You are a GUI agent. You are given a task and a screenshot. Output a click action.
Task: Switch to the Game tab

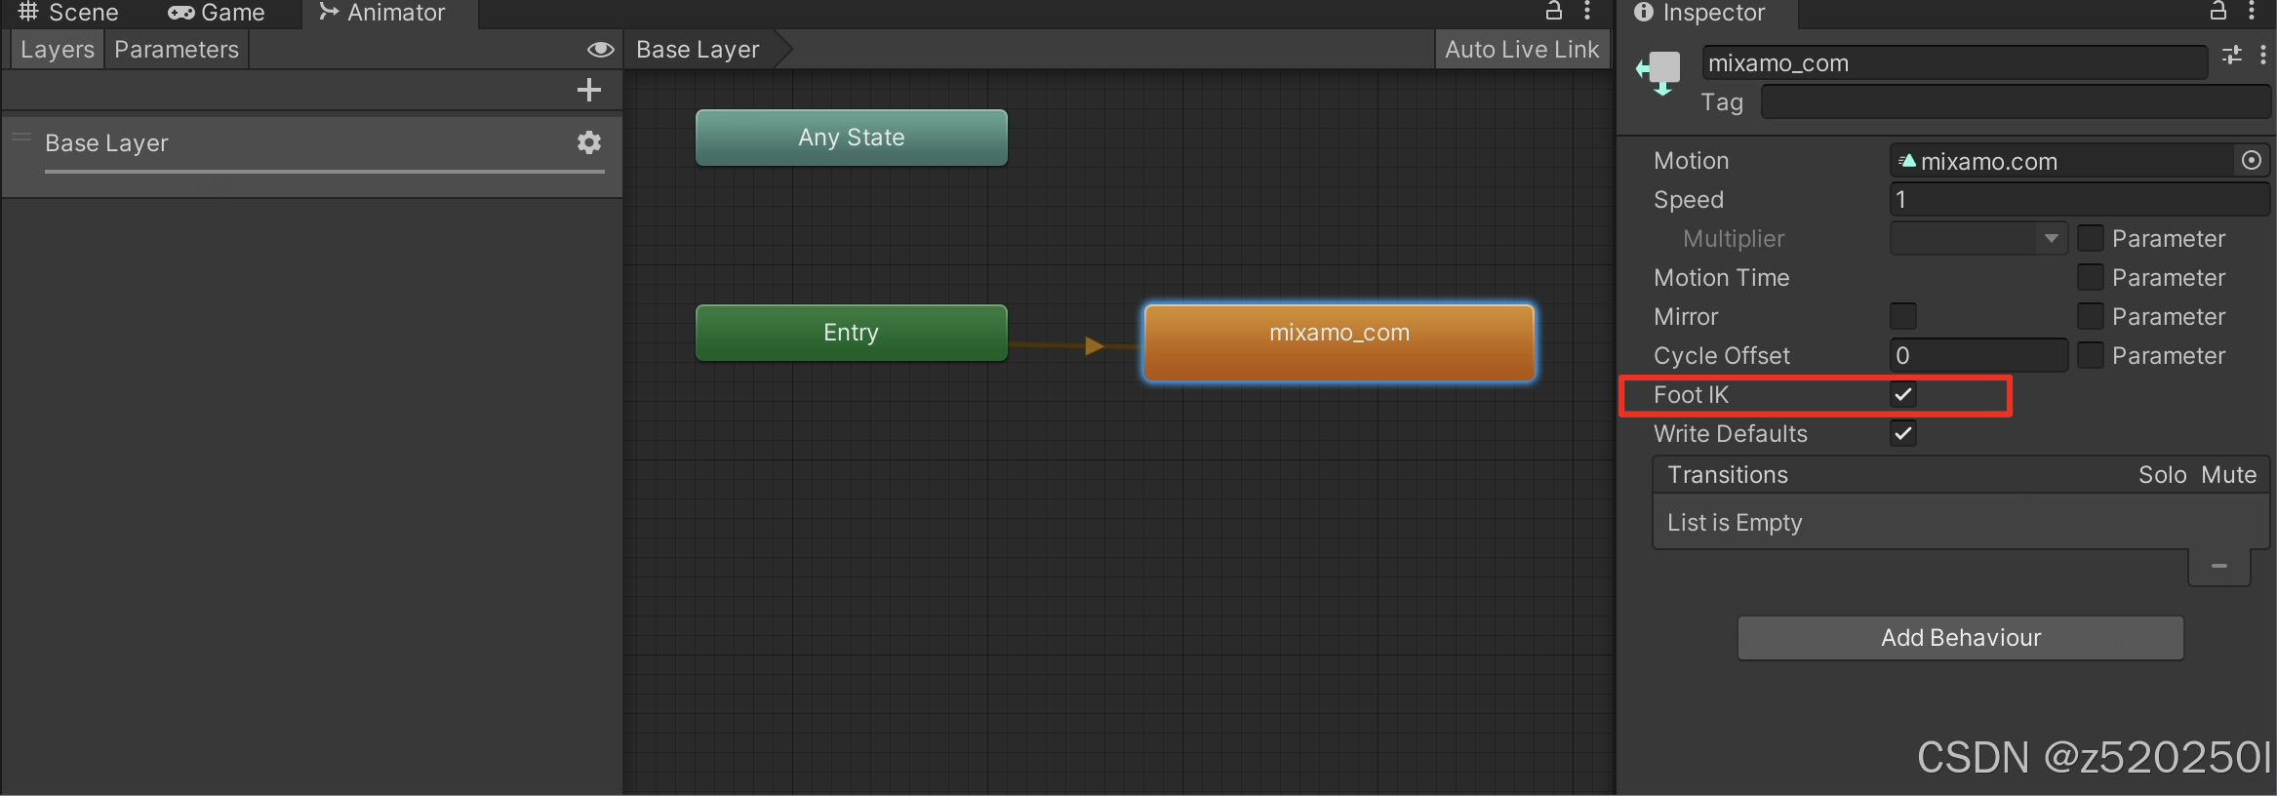click(217, 13)
